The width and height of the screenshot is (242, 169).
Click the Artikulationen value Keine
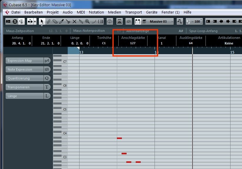click(x=229, y=43)
